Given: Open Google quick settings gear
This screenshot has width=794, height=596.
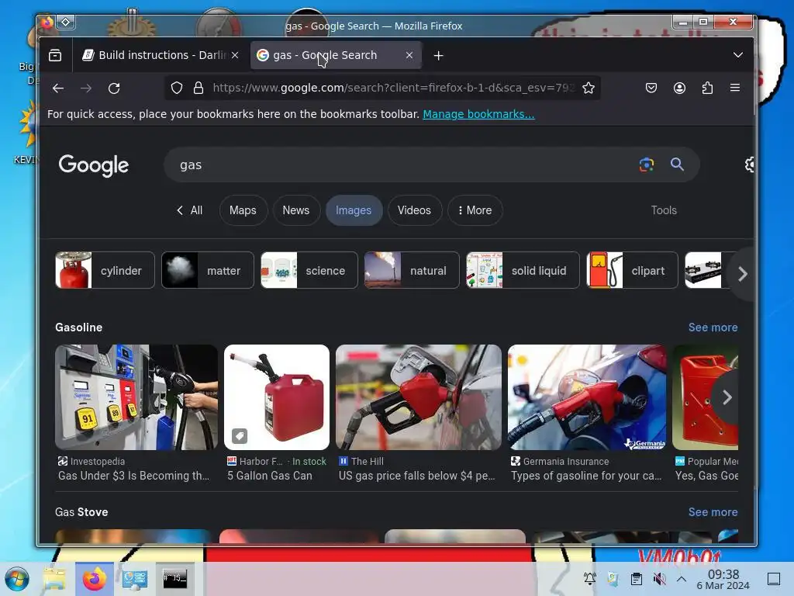Looking at the screenshot, I should tap(750, 165).
